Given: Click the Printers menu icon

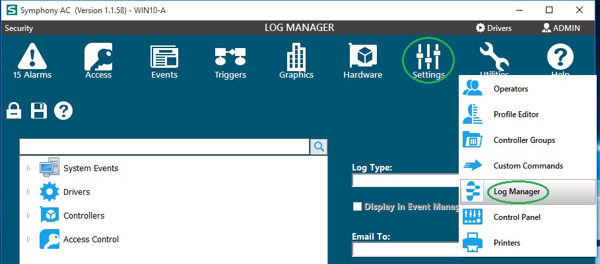Looking at the screenshot, I should tap(473, 242).
